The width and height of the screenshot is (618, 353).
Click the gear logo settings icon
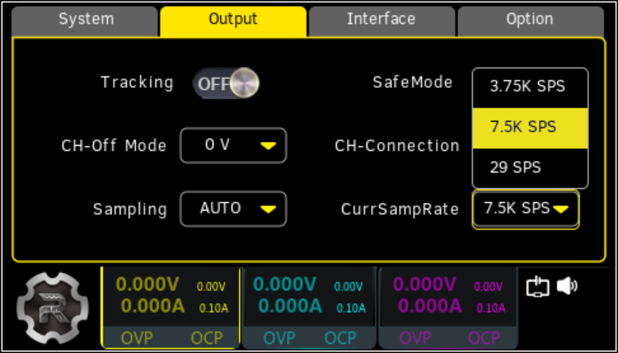click(49, 308)
